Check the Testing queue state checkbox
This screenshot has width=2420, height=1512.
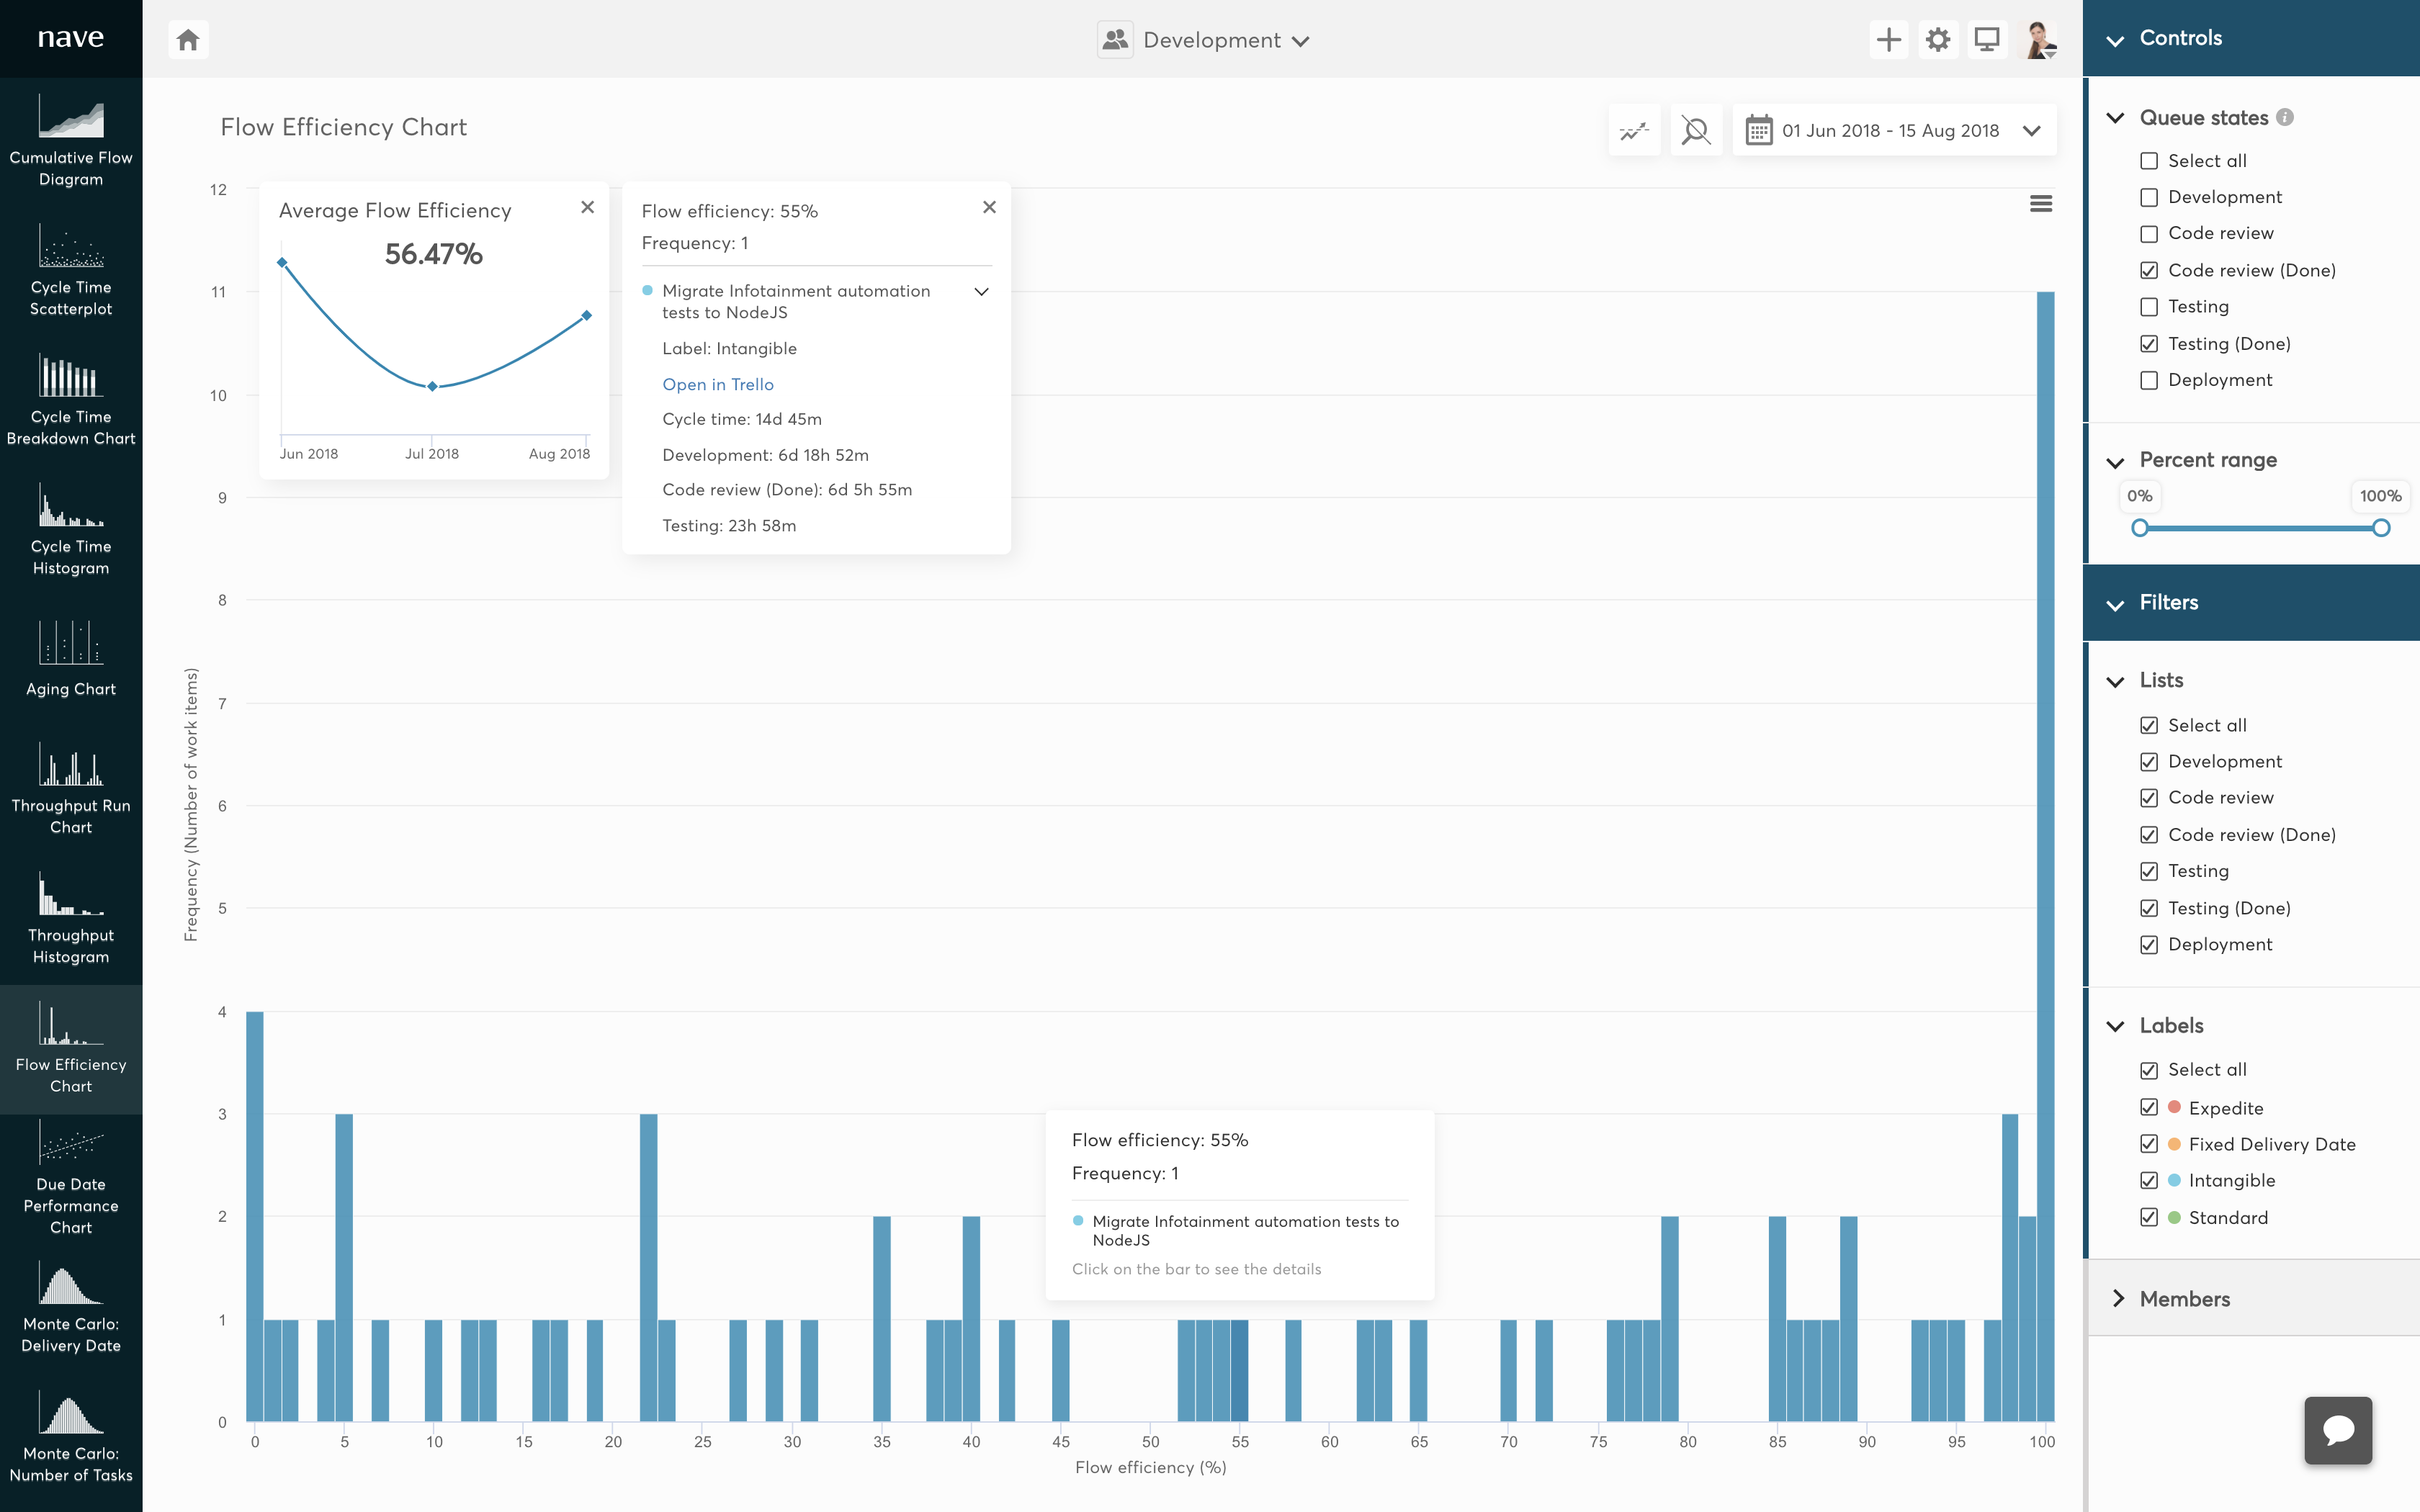tap(2149, 307)
